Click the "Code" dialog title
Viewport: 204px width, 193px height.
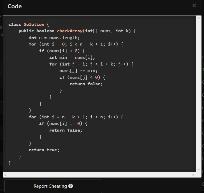[15, 6]
